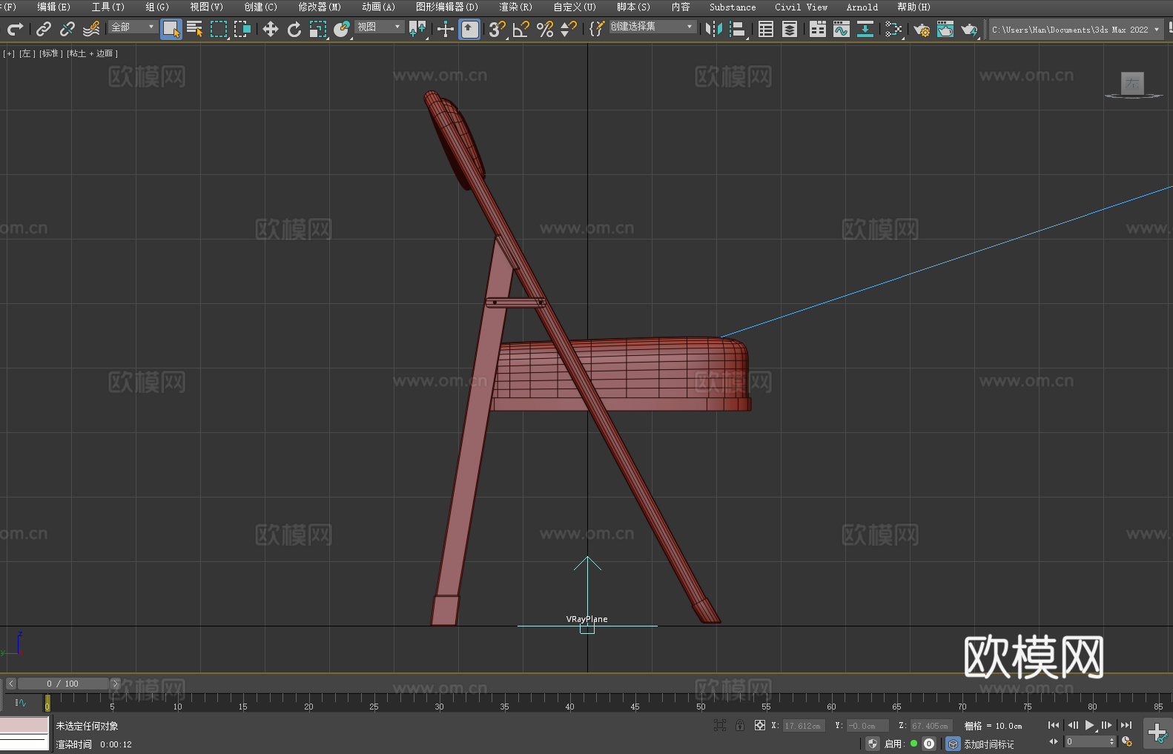
Task: Click Next Frame button
Action: [1107, 725]
